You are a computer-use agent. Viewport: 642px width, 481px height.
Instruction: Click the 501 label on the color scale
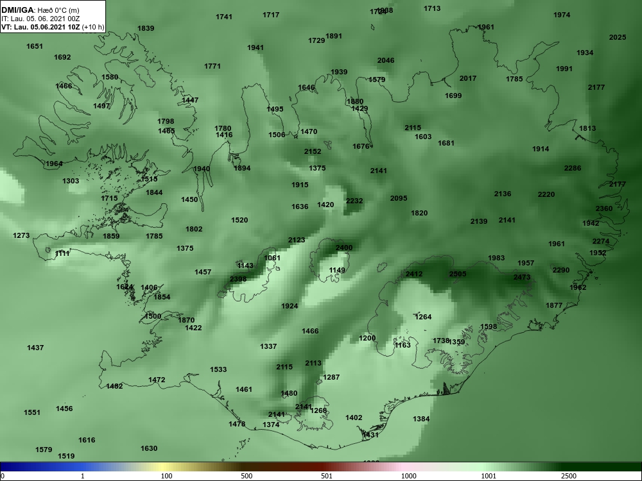click(x=327, y=476)
